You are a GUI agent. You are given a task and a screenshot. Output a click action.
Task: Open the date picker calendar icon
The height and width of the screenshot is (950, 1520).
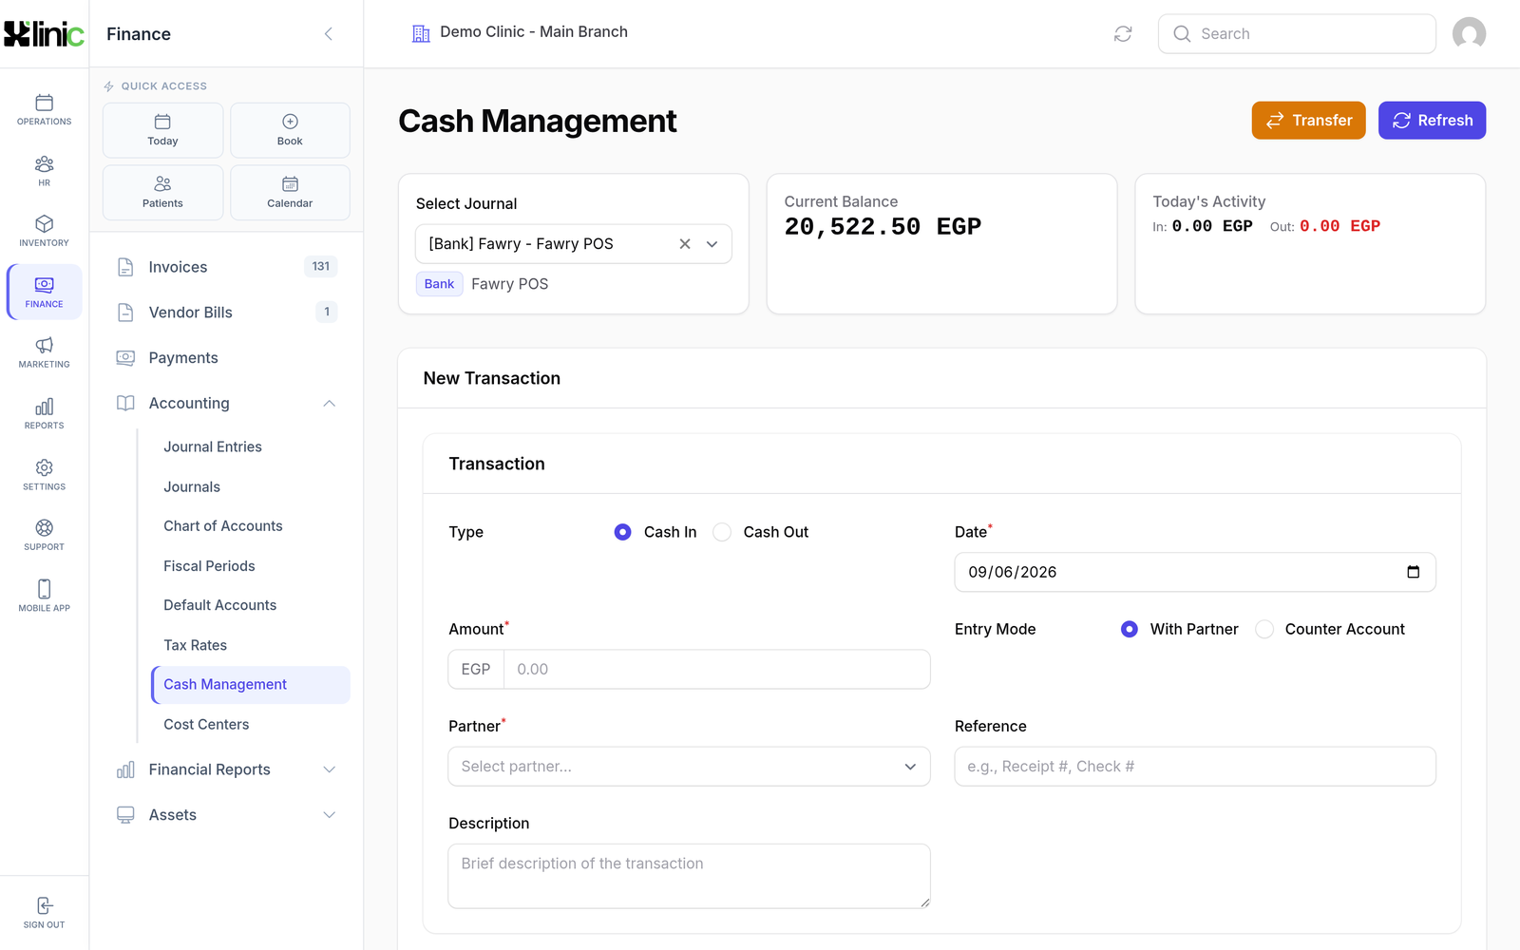pos(1413,572)
